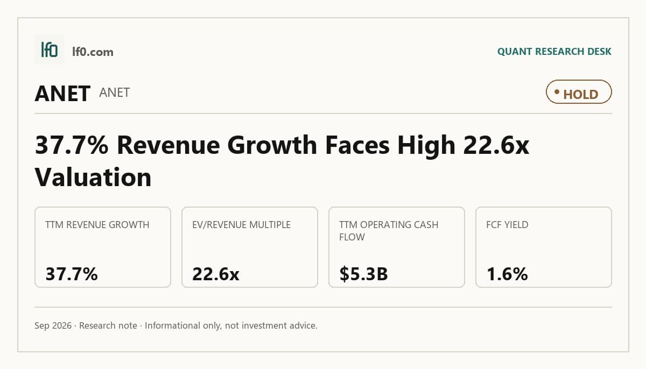
Task: Click the FCF YIELD label
Action: tap(507, 225)
